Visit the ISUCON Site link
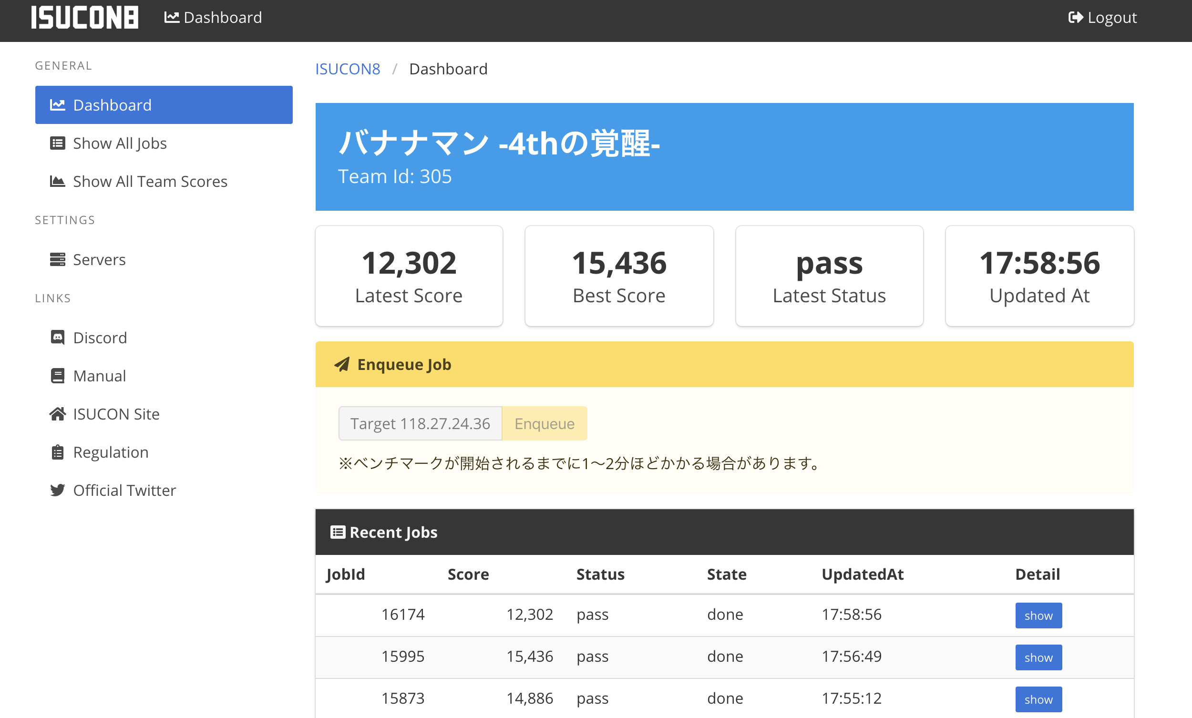The width and height of the screenshot is (1192, 718). tap(164, 414)
